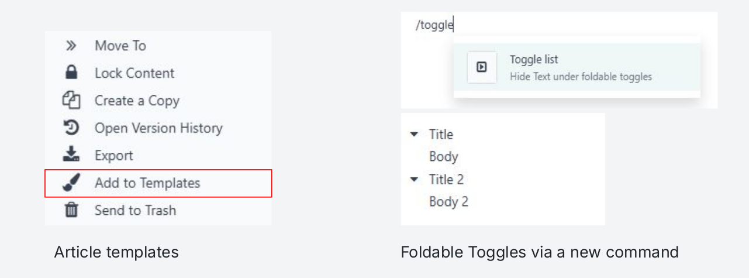Click the padlock icon for Lock Content
Image resolution: width=749 pixels, height=278 pixels.
coord(71,73)
